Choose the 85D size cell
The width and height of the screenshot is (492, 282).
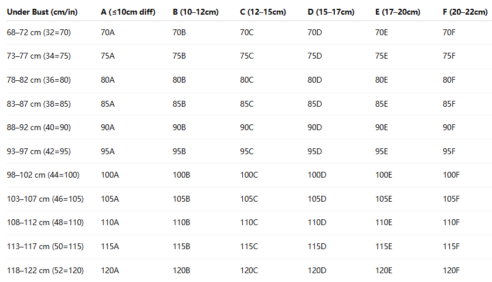click(x=315, y=104)
